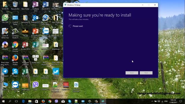Select the images.jpg file on desktop
The image size is (185, 104).
click(x=25, y=86)
